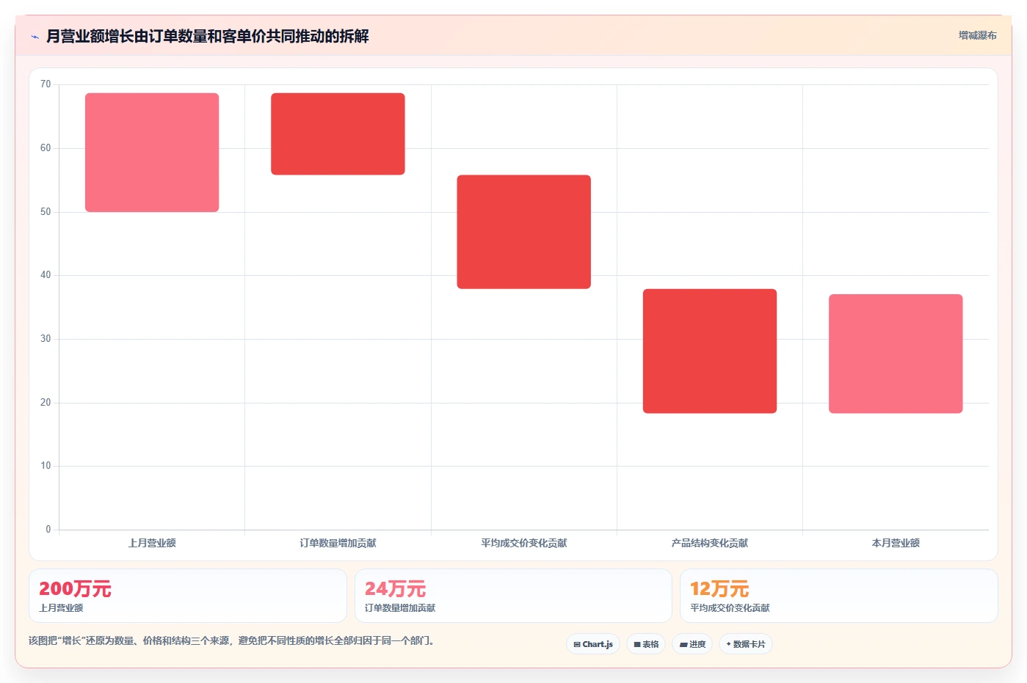This screenshot has width=1027, height=683.
Task: Click the y-axis value 30
Action: coord(46,339)
